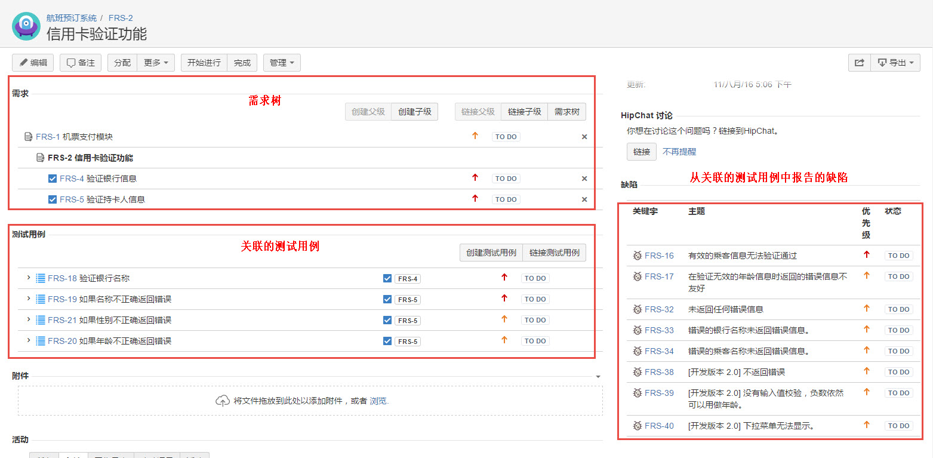The image size is (933, 458).
Task: Expand test case FRS-21 如果性别不正确返回错误
Action: pyautogui.click(x=28, y=319)
